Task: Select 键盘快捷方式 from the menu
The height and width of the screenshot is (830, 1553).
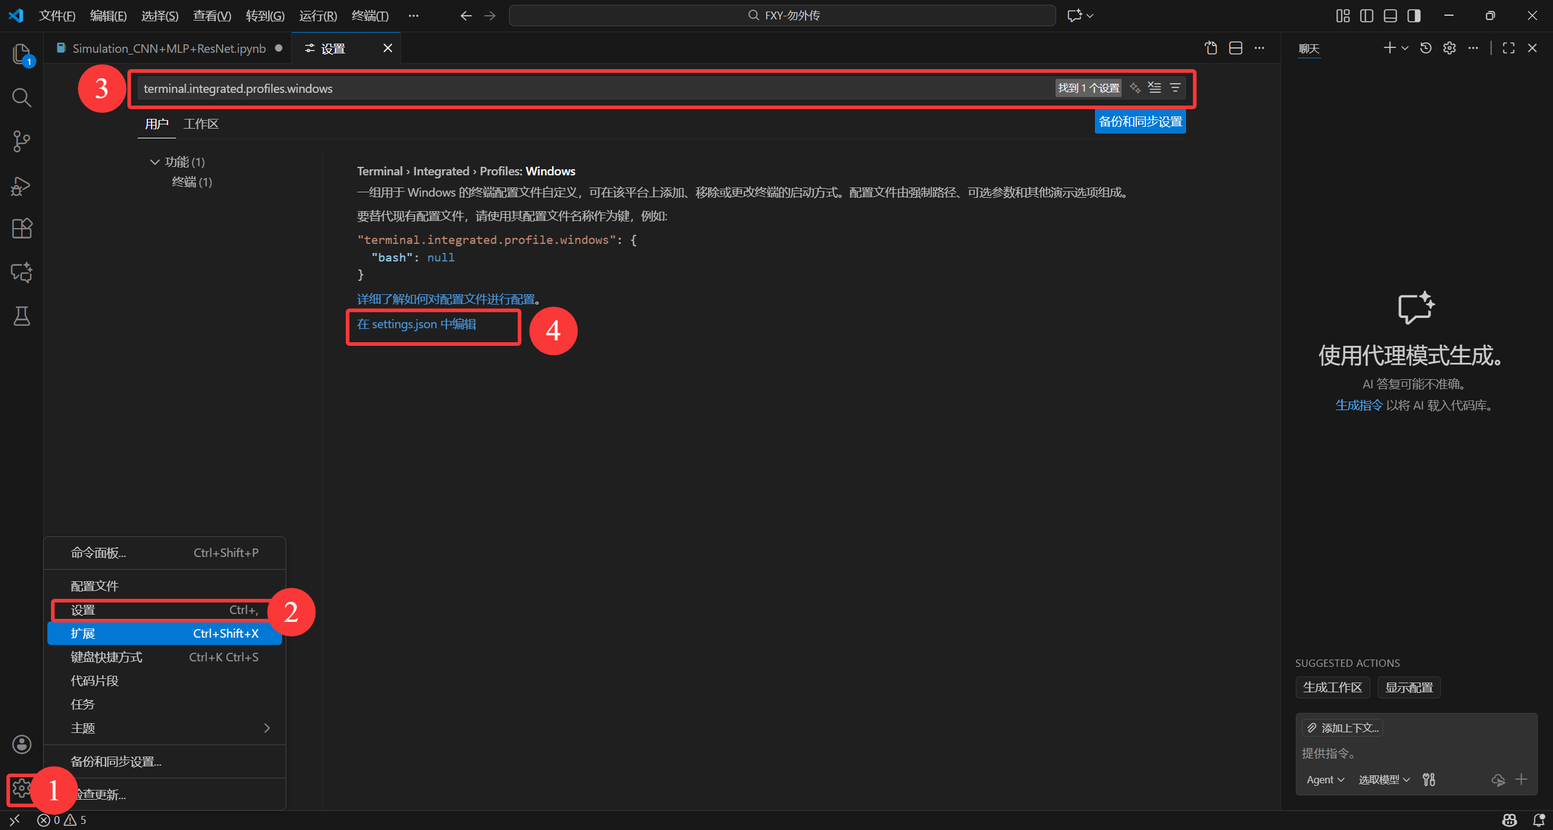Action: [x=106, y=657]
